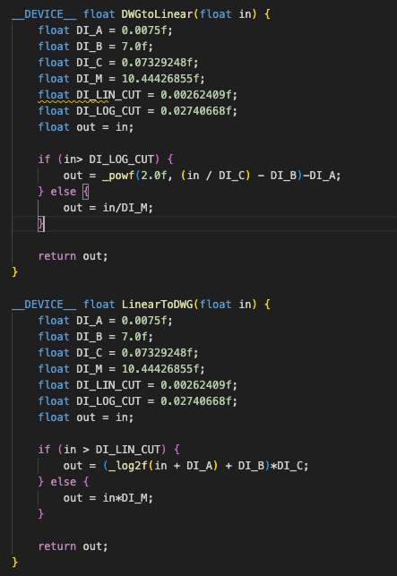
Task: Click the highlighted opening brace after else in DWGtoLinear
Action: point(86,192)
